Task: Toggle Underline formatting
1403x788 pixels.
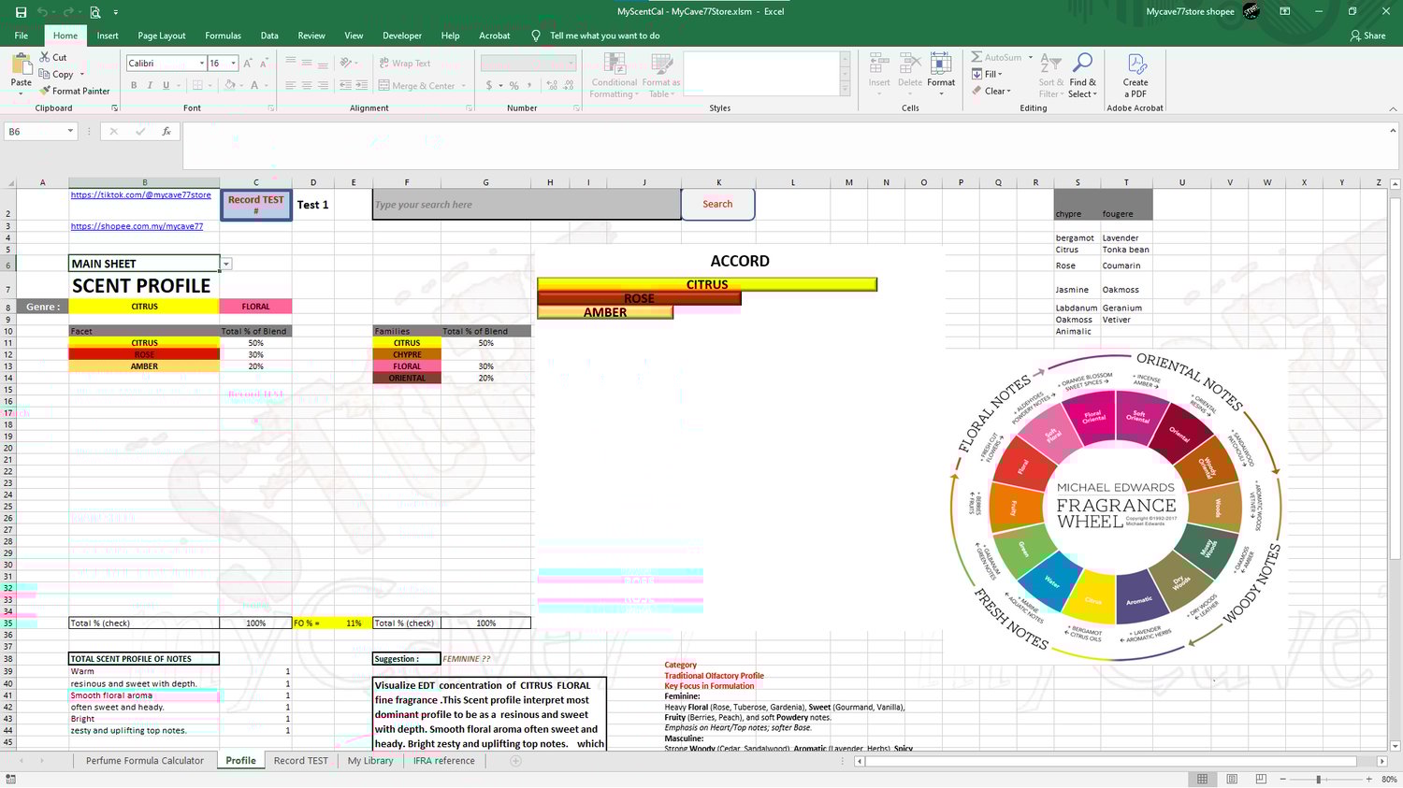Action: (x=166, y=85)
